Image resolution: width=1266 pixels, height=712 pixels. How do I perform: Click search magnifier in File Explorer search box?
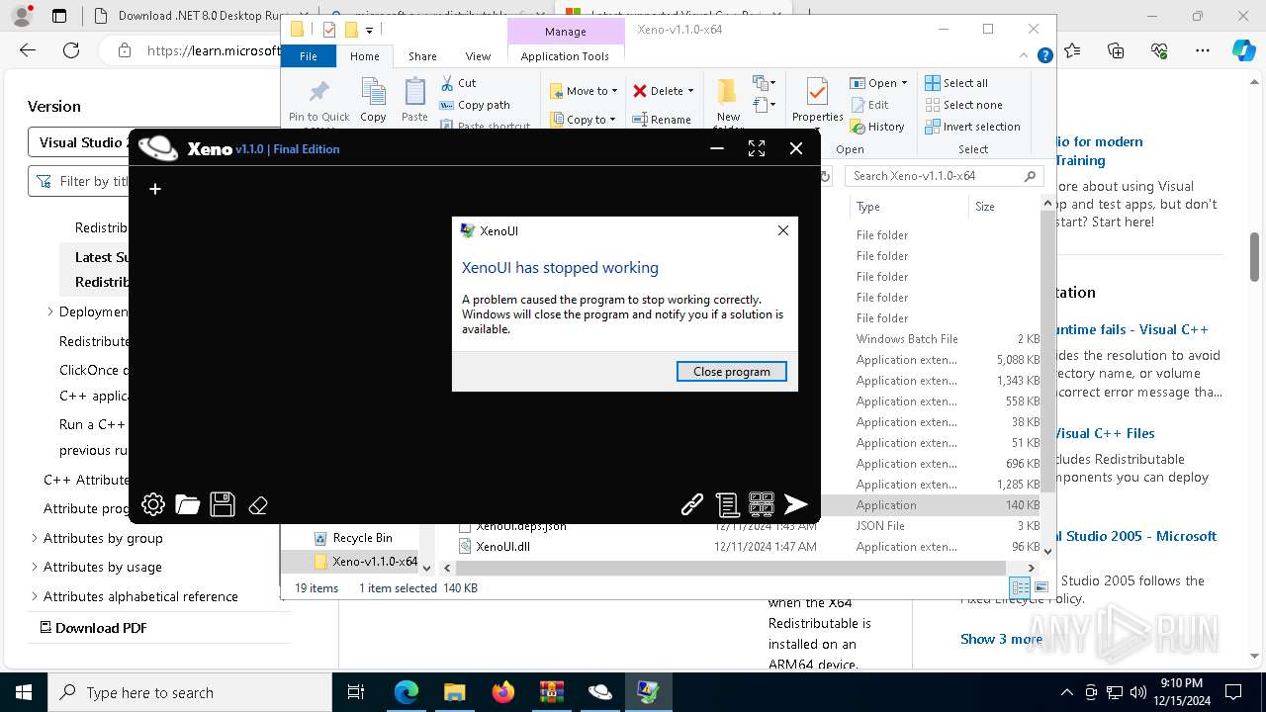click(x=1030, y=176)
